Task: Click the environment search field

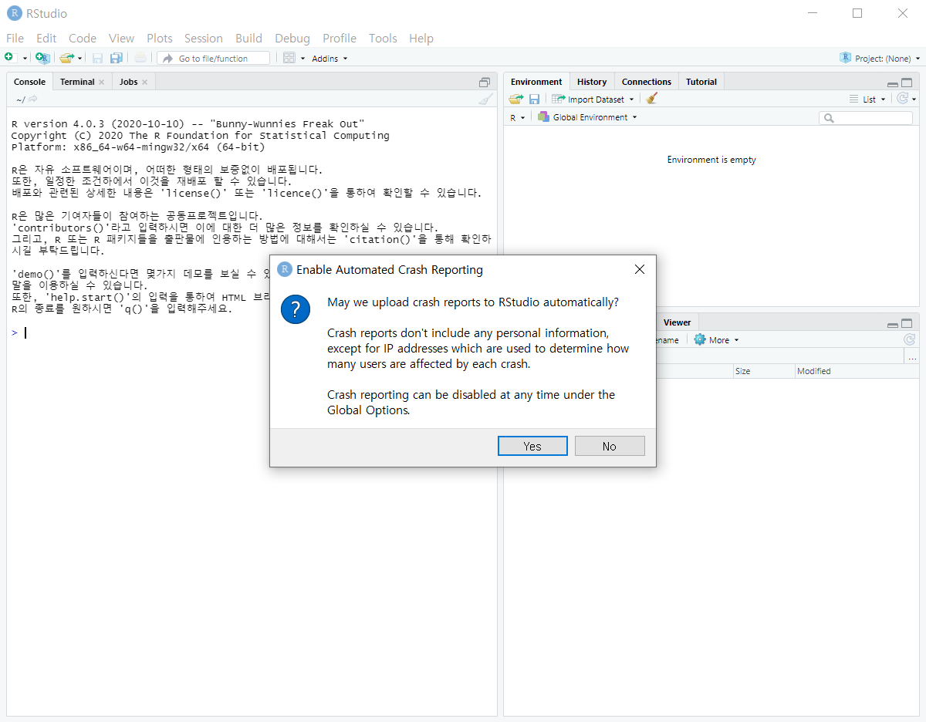Action: coord(866,118)
